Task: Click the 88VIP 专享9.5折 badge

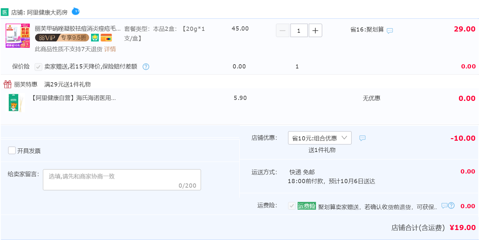Action: click(x=62, y=38)
